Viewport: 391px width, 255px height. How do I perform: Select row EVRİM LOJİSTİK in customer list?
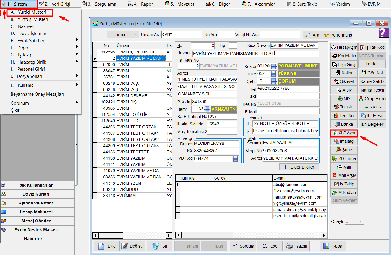132,114
